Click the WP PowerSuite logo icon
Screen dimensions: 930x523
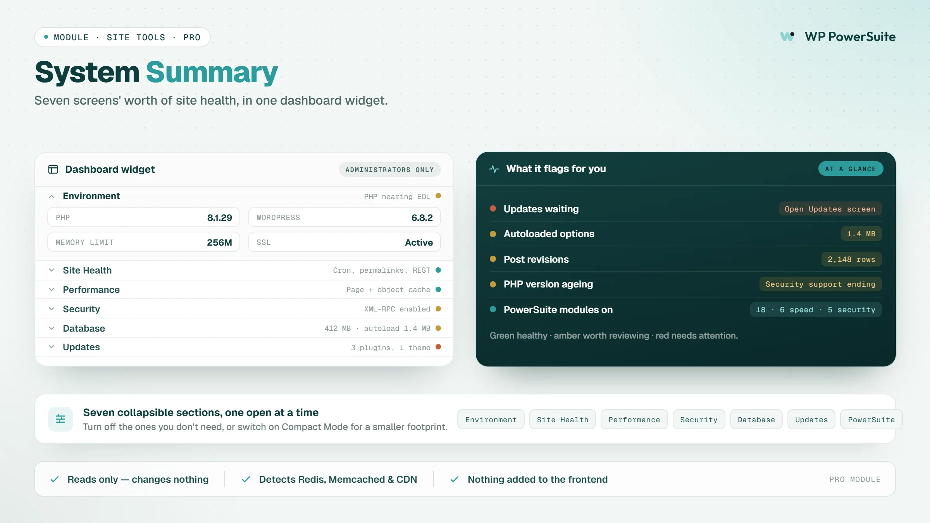[x=787, y=36]
